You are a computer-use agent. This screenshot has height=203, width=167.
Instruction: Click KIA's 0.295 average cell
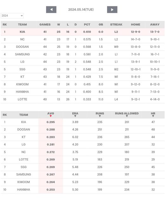pyautogui.click(x=51, y=122)
